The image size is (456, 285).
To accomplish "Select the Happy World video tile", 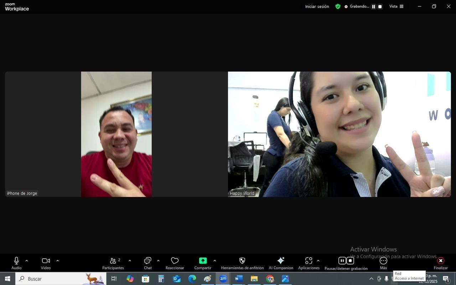I will pos(339,134).
